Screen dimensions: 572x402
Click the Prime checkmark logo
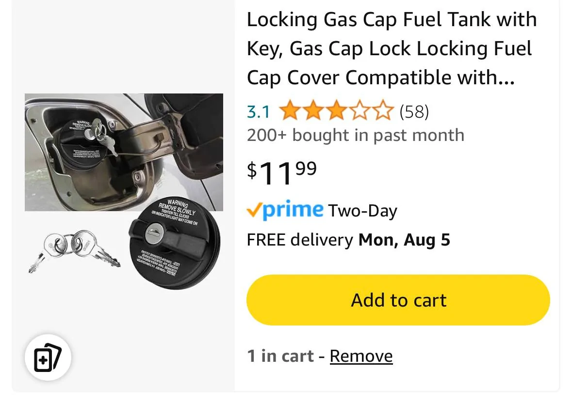285,210
